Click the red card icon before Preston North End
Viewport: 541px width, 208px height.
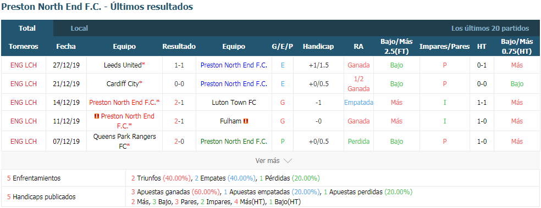pyautogui.click(x=97, y=116)
